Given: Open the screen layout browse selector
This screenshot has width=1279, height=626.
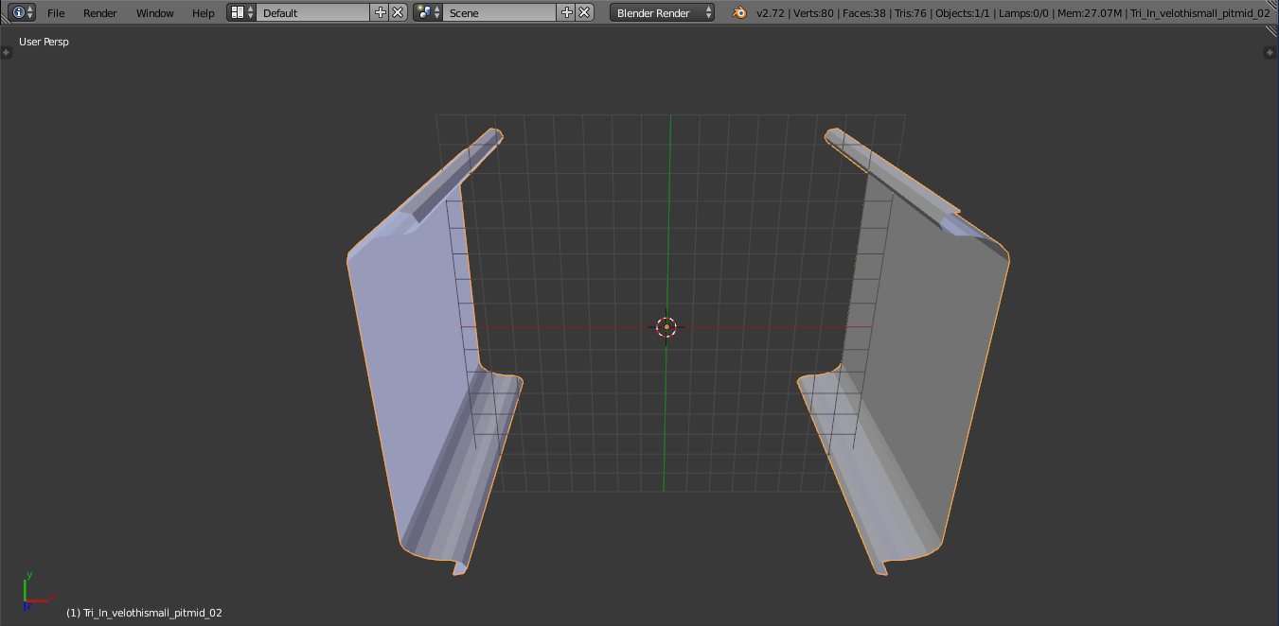Looking at the screenshot, I should (241, 12).
